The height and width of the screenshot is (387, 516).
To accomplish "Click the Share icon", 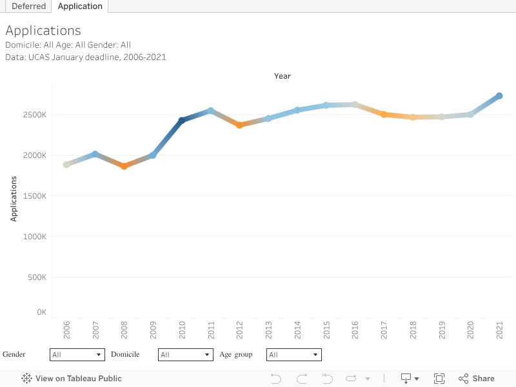I will 463,379.
